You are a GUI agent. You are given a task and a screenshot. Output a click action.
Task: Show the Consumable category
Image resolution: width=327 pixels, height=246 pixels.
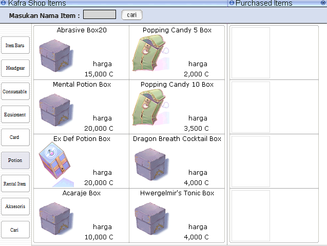click(15, 92)
